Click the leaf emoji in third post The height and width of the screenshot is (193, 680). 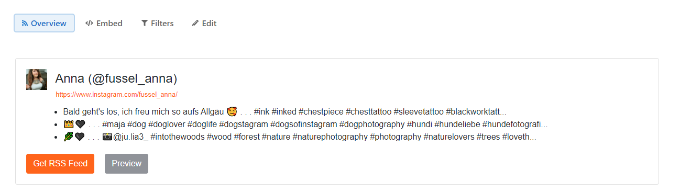click(68, 137)
